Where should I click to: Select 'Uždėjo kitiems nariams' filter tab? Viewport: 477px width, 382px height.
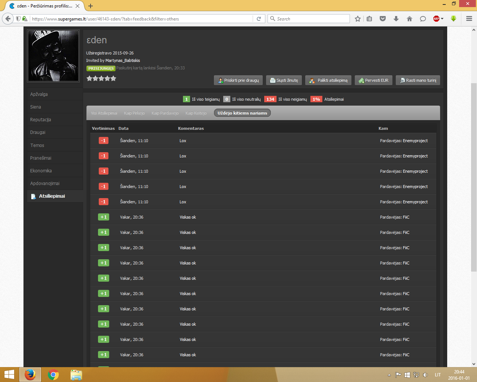(242, 113)
